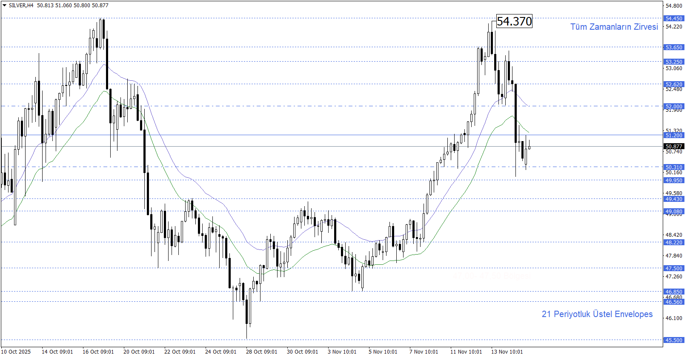Image resolution: width=687 pixels, height=357 pixels.
Task: Click the 47.500 level price tag
Action: pyautogui.click(x=674, y=269)
